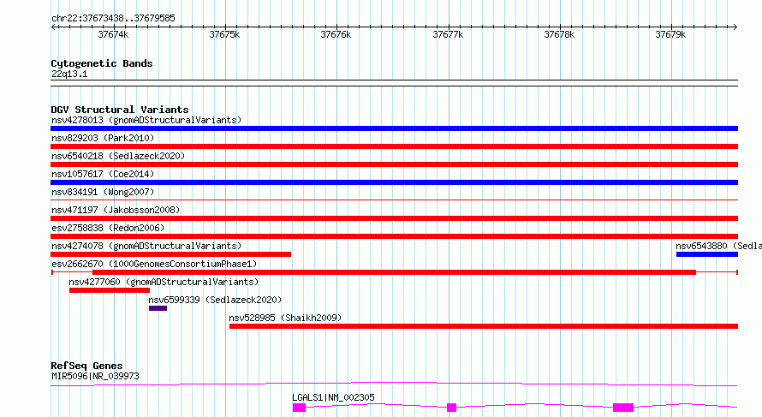This screenshot has height=417, width=762.
Task: Click the nsv6599339 (Sedlazeck2020) label
Action: pyautogui.click(x=215, y=300)
